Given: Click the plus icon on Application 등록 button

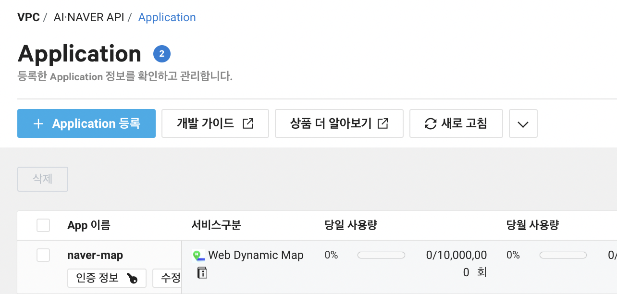Looking at the screenshot, I should [x=38, y=123].
